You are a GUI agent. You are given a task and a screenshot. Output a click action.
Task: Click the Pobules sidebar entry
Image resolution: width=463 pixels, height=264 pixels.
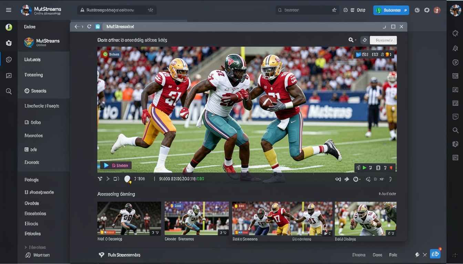tap(32, 233)
